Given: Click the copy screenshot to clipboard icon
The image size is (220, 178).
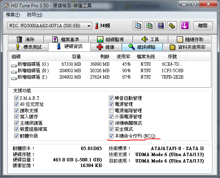Looking at the screenshot, I should (x=149, y=26).
